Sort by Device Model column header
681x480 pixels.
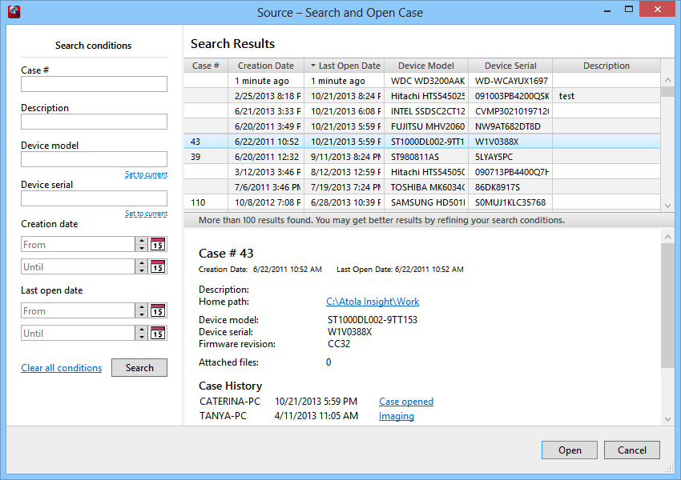426,66
